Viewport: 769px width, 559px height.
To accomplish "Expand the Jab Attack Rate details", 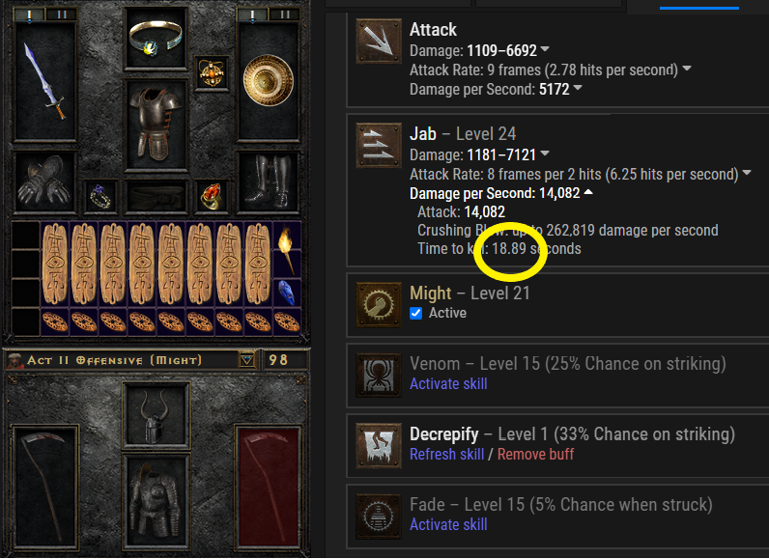I will pyautogui.click(x=747, y=173).
